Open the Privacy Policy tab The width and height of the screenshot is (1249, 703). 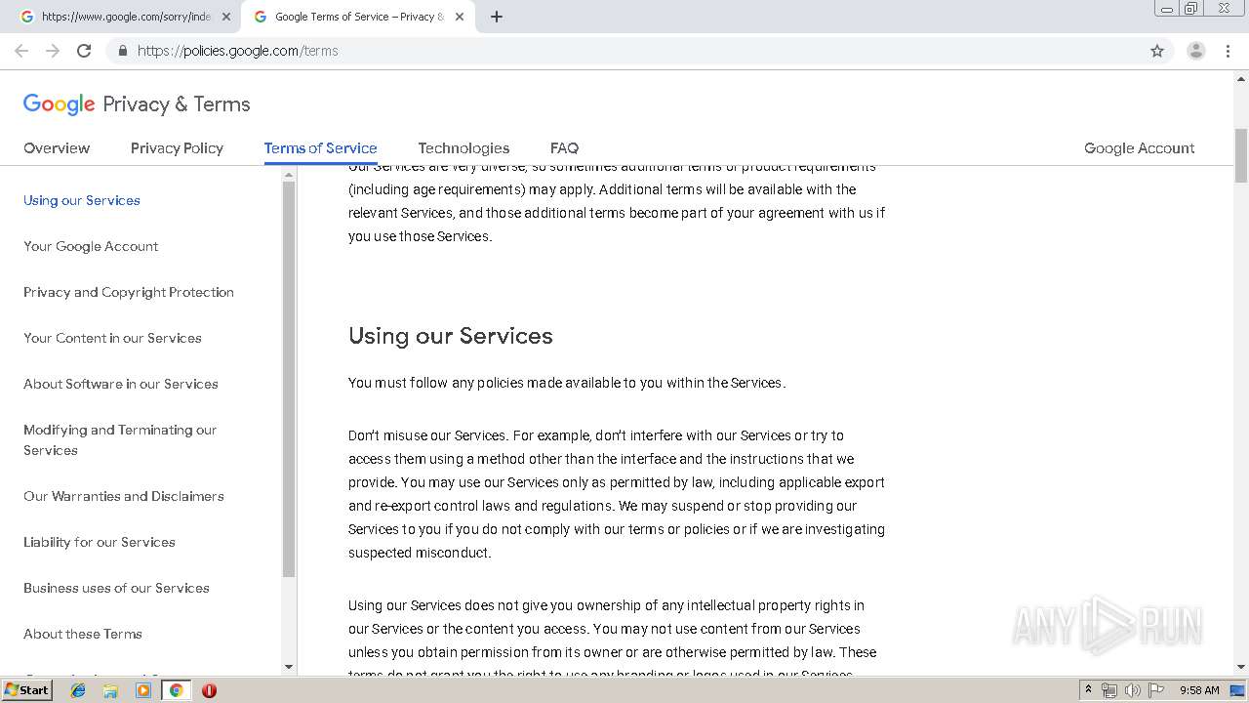(177, 148)
